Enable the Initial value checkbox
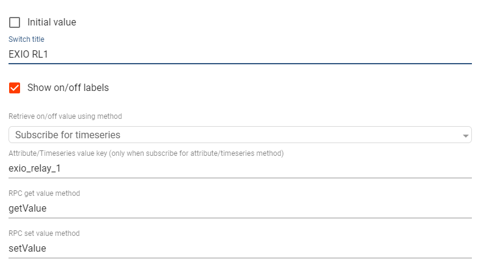 click(15, 22)
